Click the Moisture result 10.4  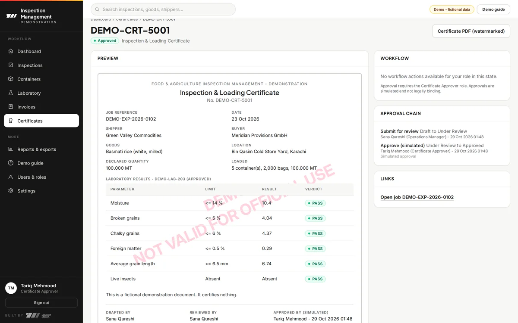267,203
